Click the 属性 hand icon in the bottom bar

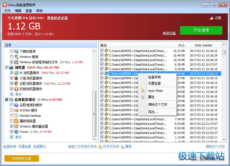(123, 146)
